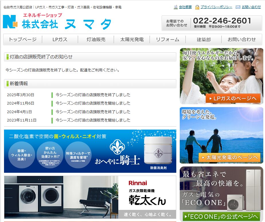Open 会社概要 link in header

pos(185,7)
